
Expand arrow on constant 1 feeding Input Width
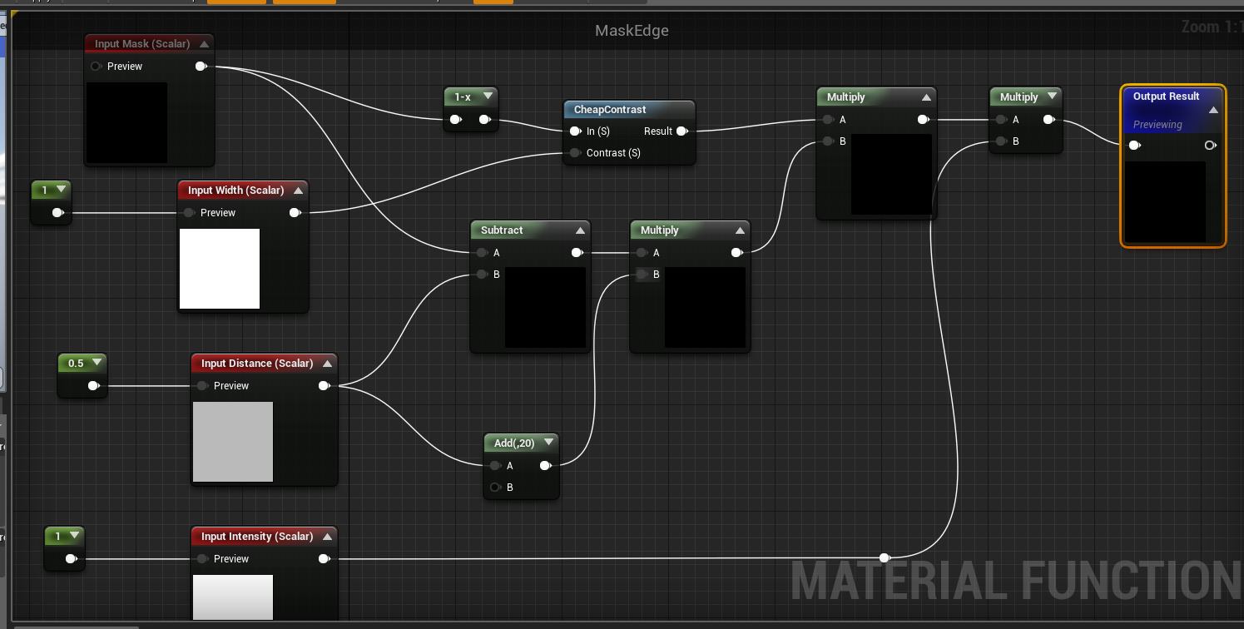point(61,190)
